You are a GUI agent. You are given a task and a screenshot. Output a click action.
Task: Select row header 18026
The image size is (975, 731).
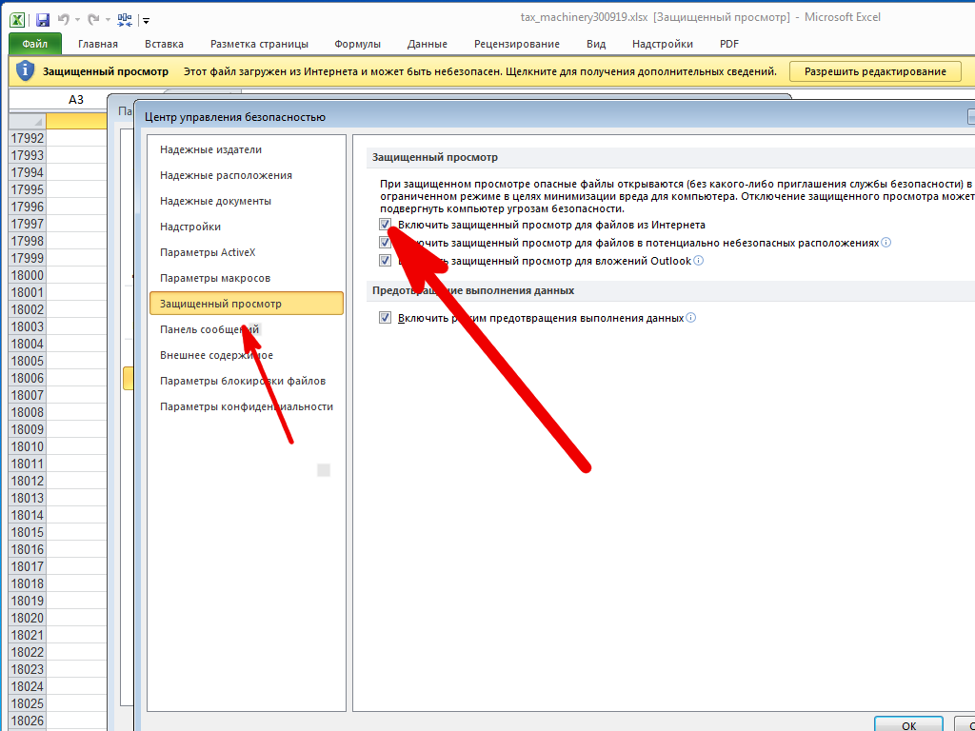(28, 721)
